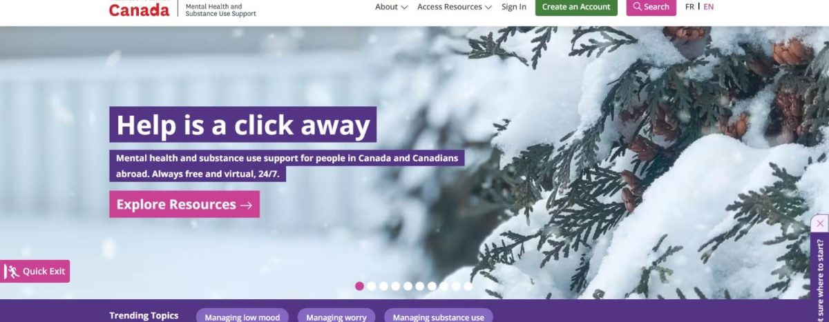Switch language to FR
Image resolution: width=829 pixels, height=322 pixels.
[689, 7]
